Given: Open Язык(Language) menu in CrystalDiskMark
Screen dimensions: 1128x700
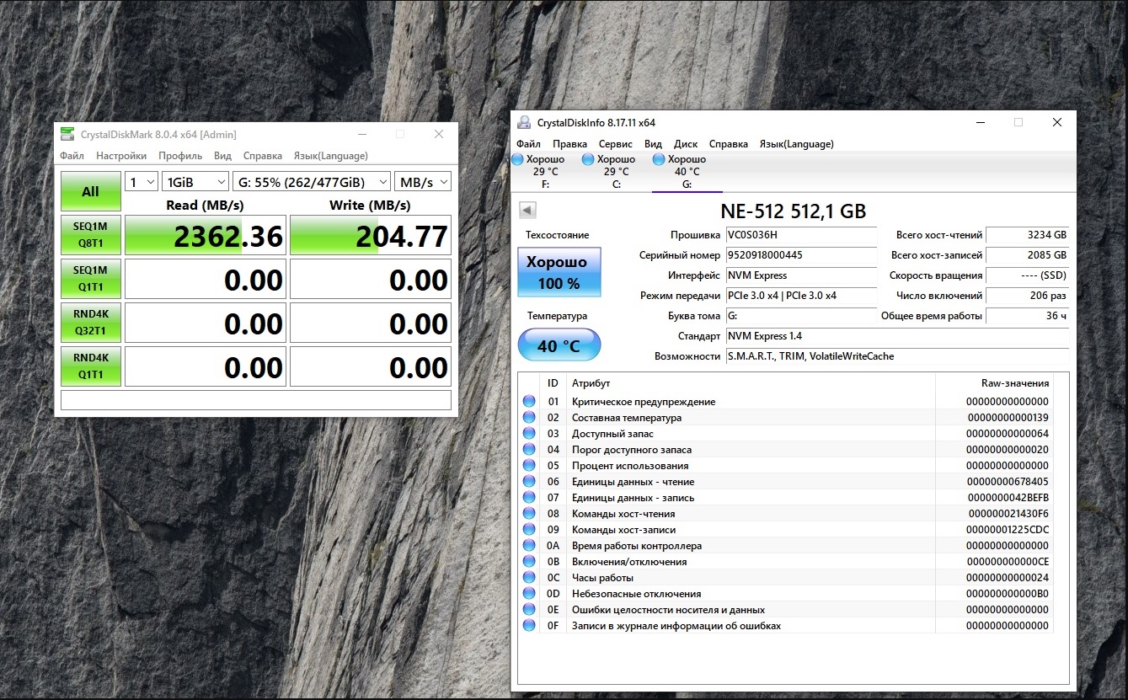Looking at the screenshot, I should tap(331, 156).
